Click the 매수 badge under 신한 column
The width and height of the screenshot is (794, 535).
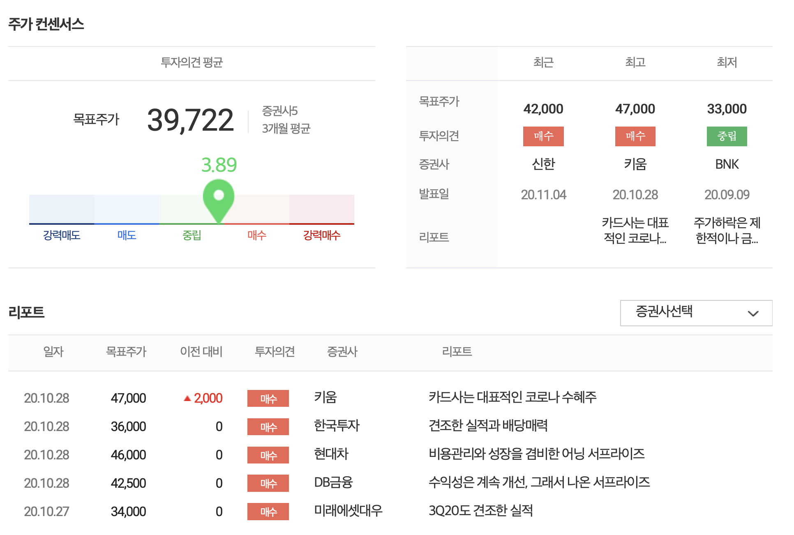543,136
